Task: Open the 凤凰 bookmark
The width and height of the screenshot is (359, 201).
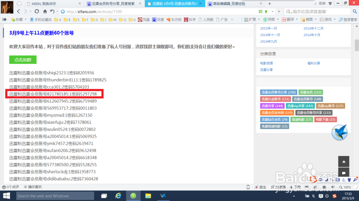Action: click(144, 20)
